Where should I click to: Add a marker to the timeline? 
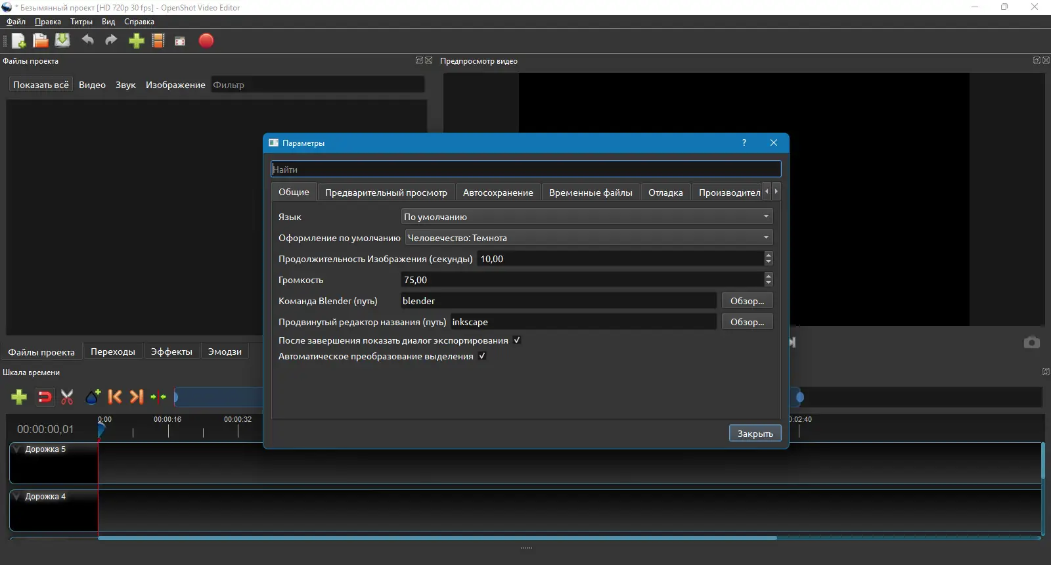coord(93,397)
